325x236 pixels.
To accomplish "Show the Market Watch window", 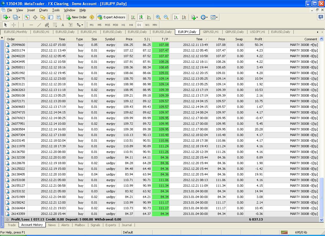I will click(x=27, y=17).
